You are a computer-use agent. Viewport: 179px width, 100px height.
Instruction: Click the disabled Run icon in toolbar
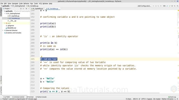point(154,6)
